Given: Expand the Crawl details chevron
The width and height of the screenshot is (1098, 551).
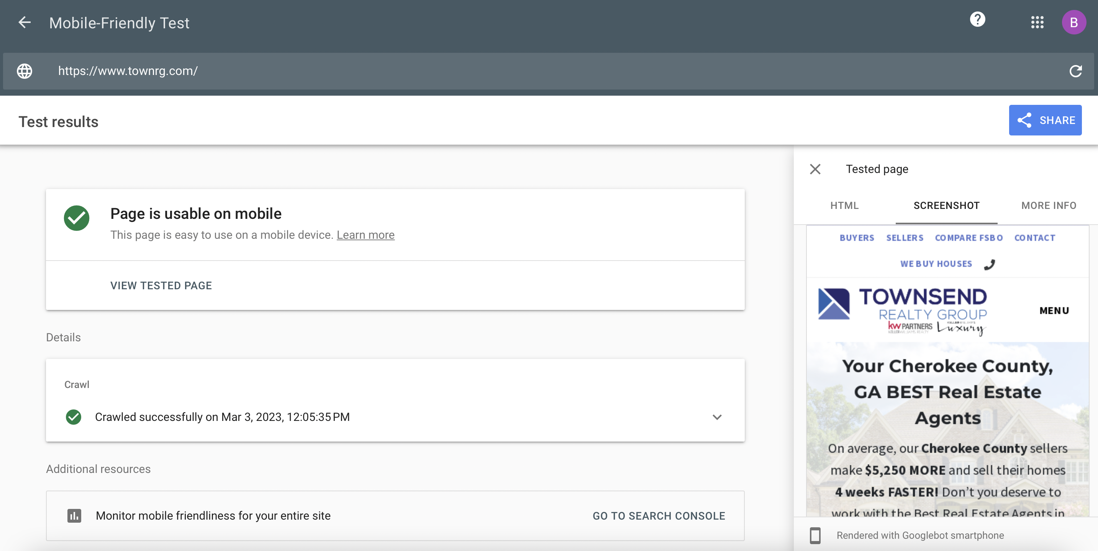Looking at the screenshot, I should (717, 417).
